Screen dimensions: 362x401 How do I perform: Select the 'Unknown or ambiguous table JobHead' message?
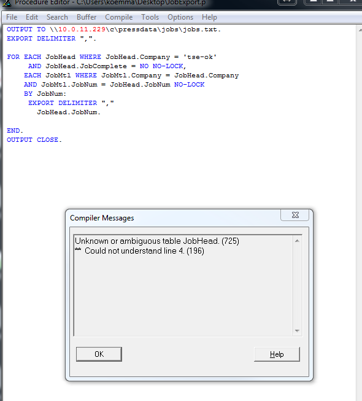(x=157, y=241)
